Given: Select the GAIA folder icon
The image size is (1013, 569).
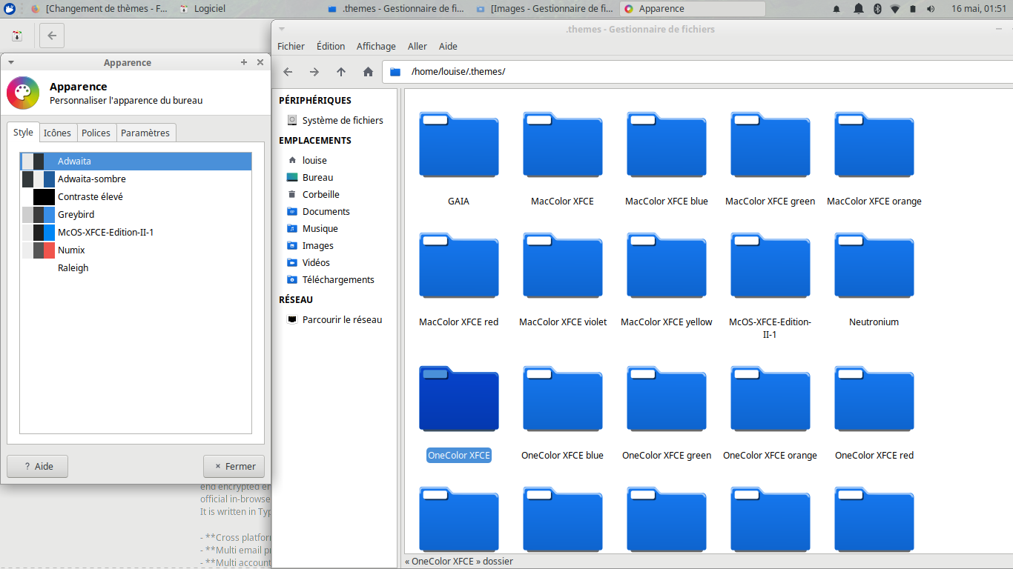Looking at the screenshot, I should (x=458, y=144).
